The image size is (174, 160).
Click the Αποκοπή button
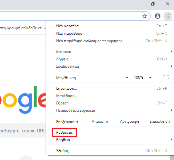(x=100, y=121)
